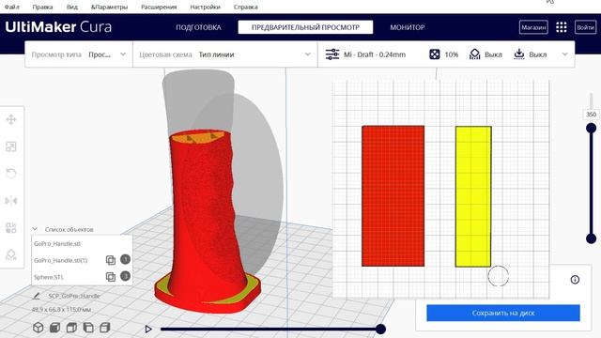The height and width of the screenshot is (338, 601).
Task: Switch to top view cube icon
Action: coord(71,328)
